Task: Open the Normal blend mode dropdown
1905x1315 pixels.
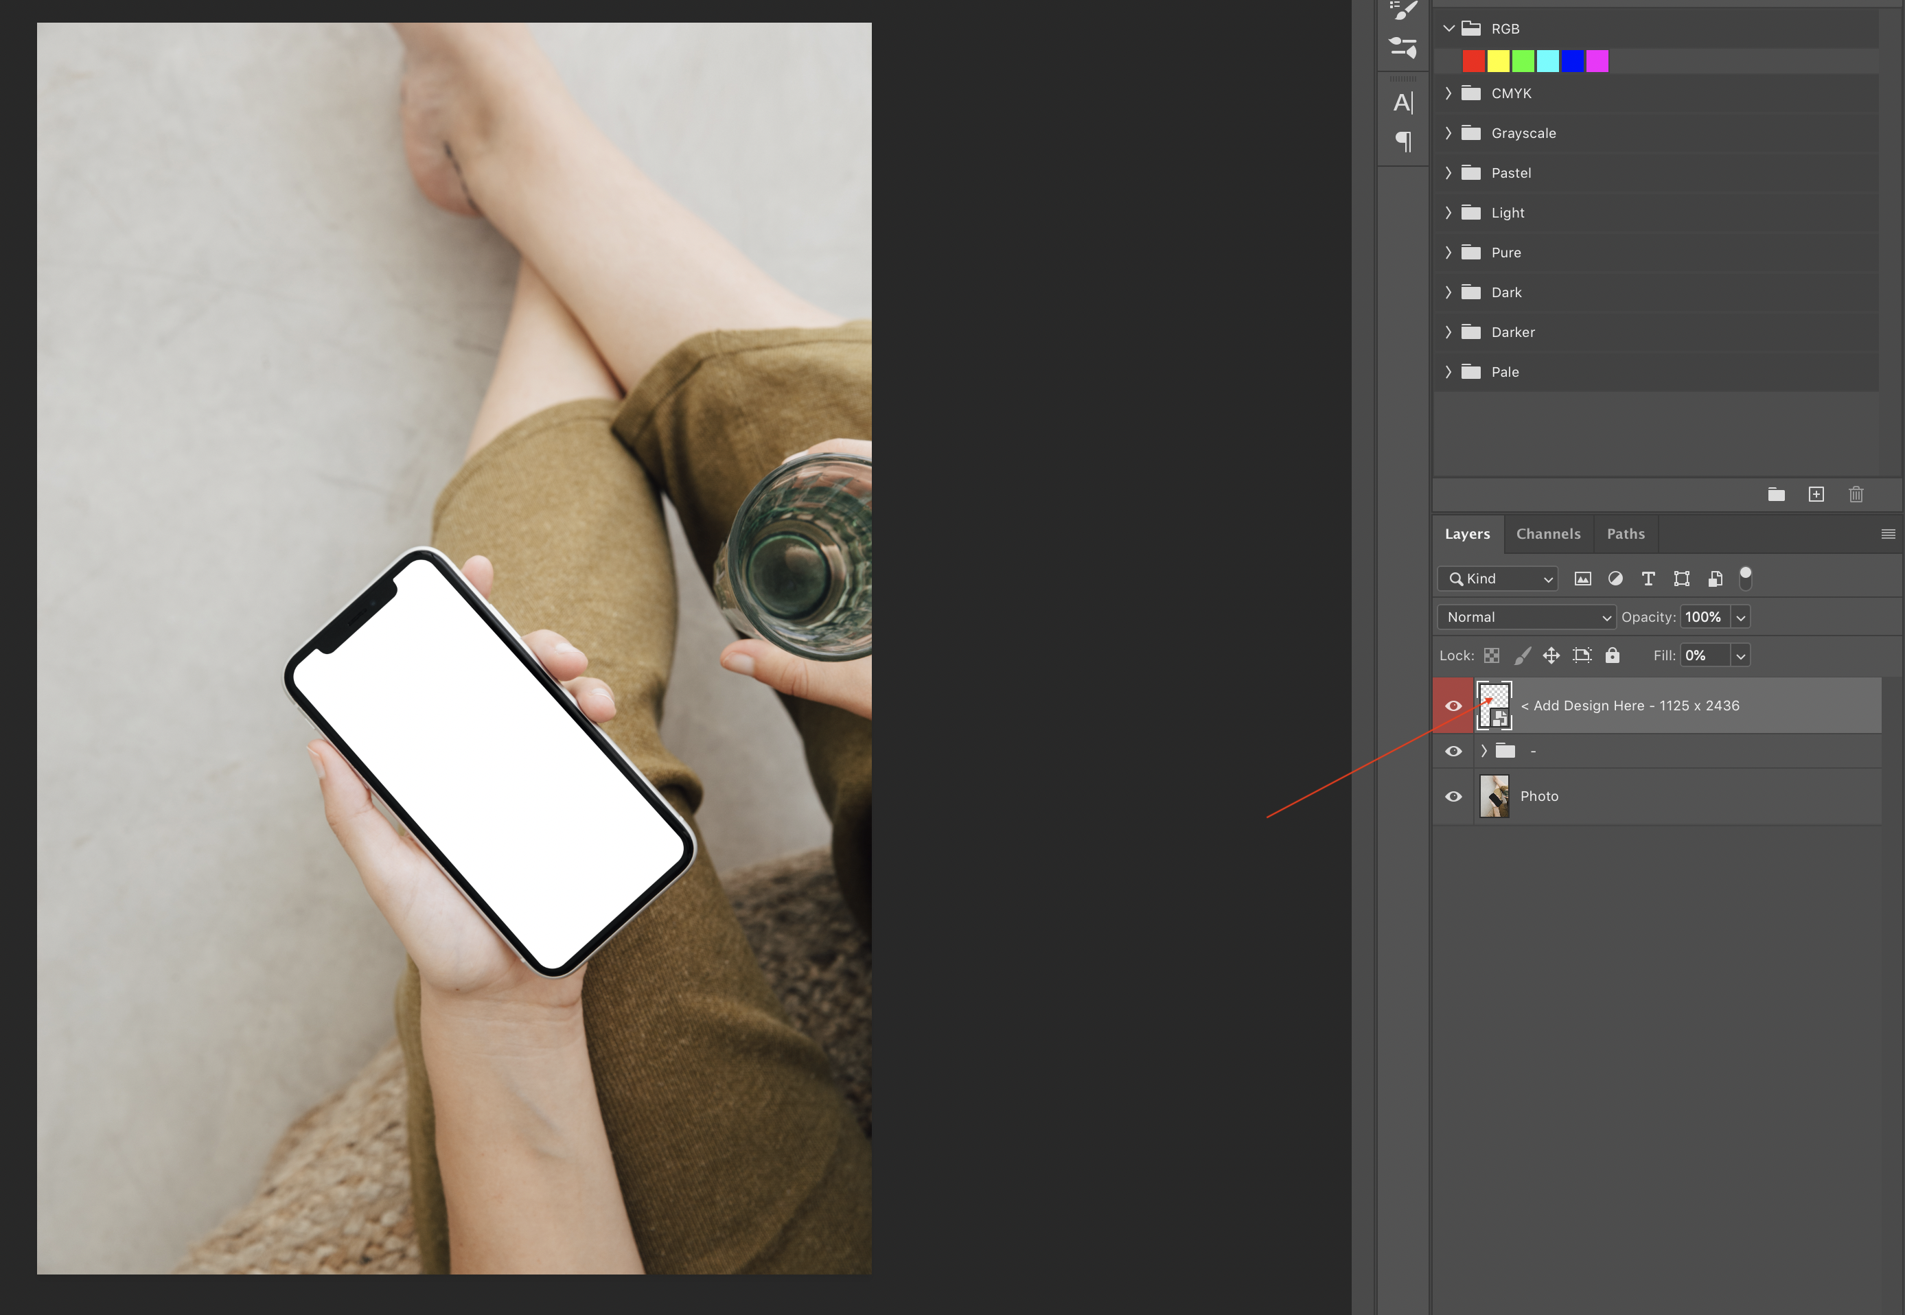Action: coord(1526,617)
